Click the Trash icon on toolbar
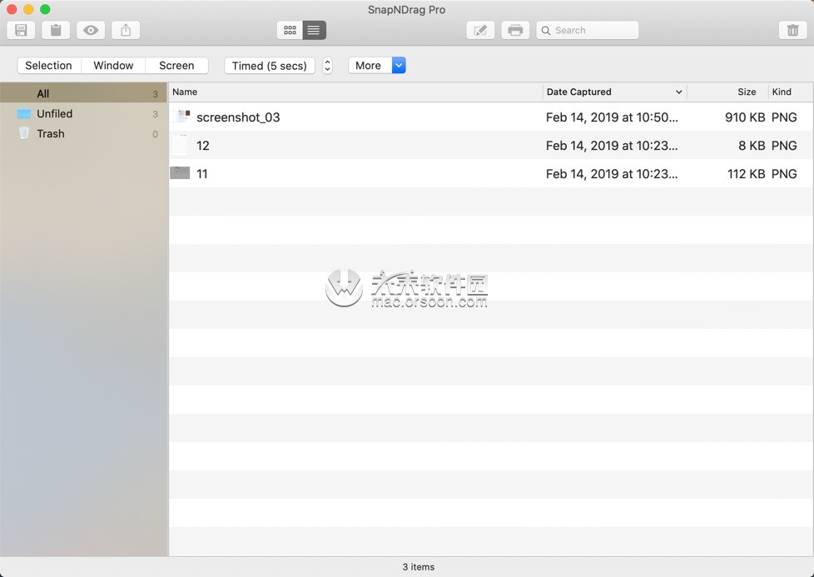 [x=792, y=29]
